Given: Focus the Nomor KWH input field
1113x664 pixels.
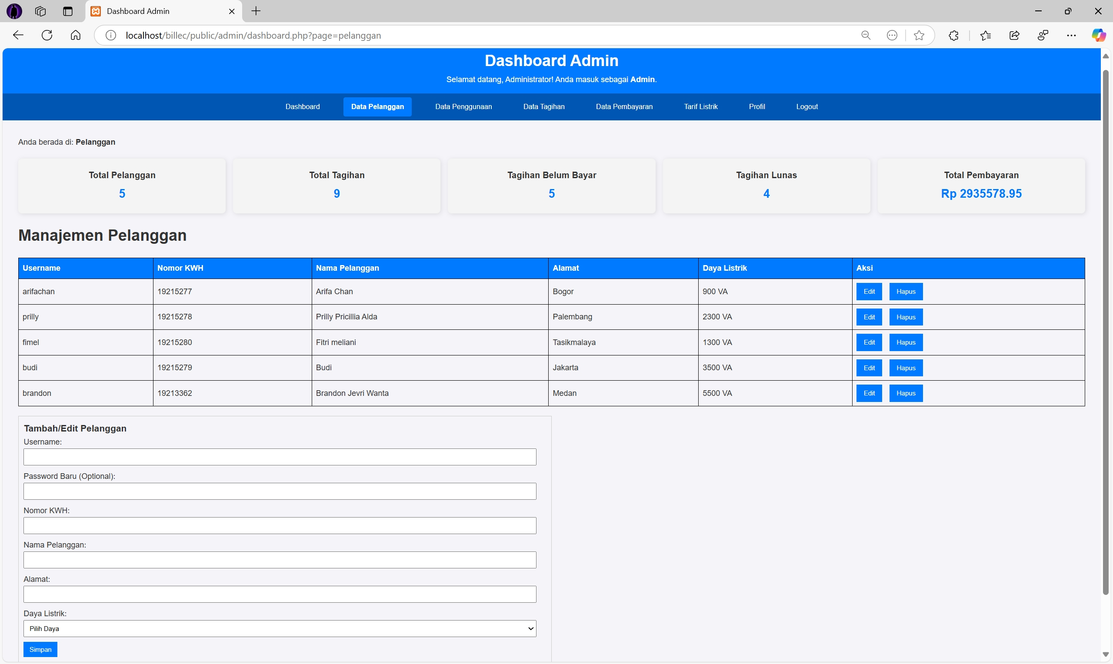Looking at the screenshot, I should point(280,526).
